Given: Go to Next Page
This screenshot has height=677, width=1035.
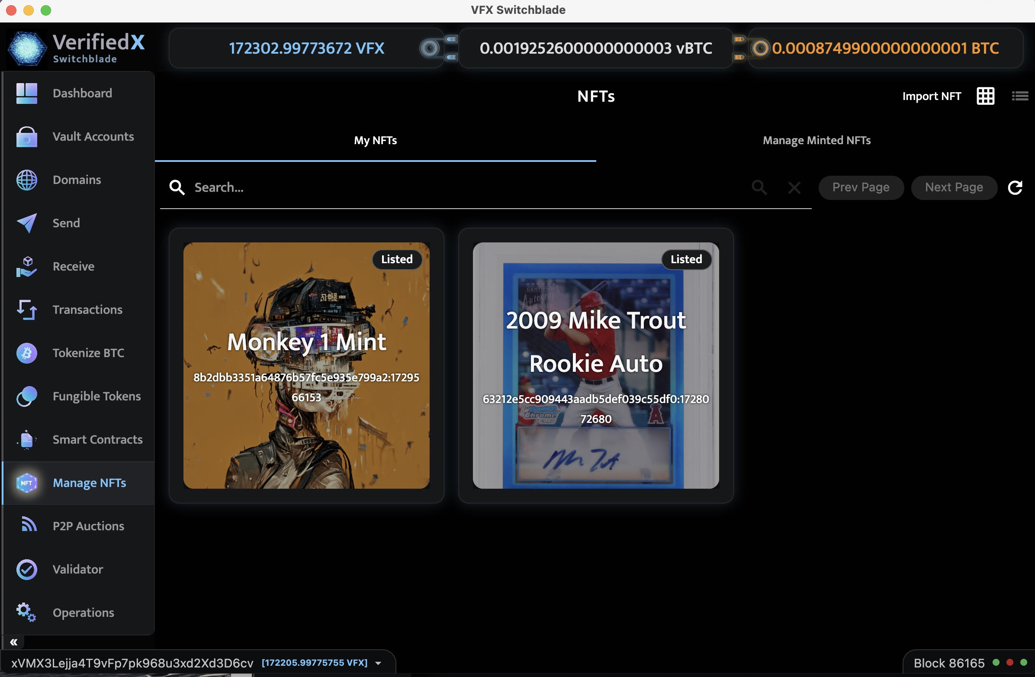Looking at the screenshot, I should click(x=954, y=187).
